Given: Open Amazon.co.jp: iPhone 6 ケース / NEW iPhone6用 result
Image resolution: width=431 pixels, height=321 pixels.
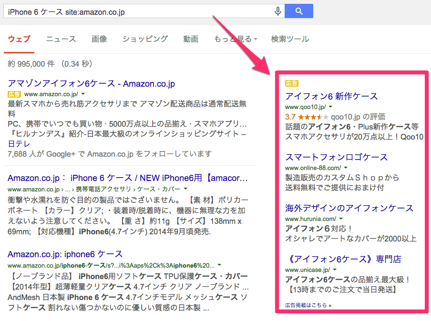Looking at the screenshot, I should [x=128, y=178].
